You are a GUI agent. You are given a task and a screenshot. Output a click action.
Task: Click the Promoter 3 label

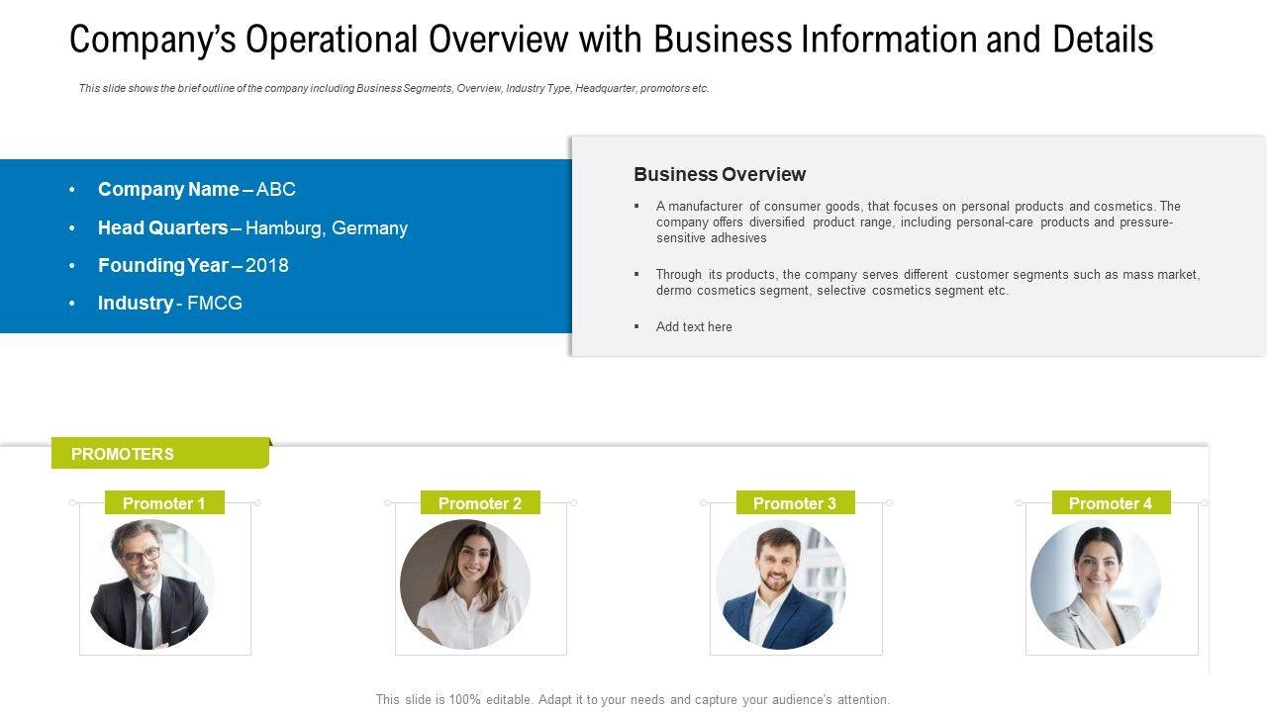tap(795, 503)
